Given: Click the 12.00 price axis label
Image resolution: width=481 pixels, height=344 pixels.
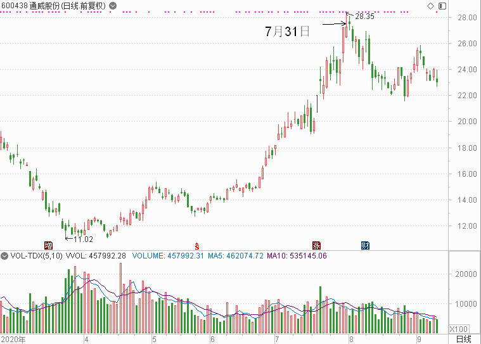Looking at the screenshot, I should (x=467, y=226).
